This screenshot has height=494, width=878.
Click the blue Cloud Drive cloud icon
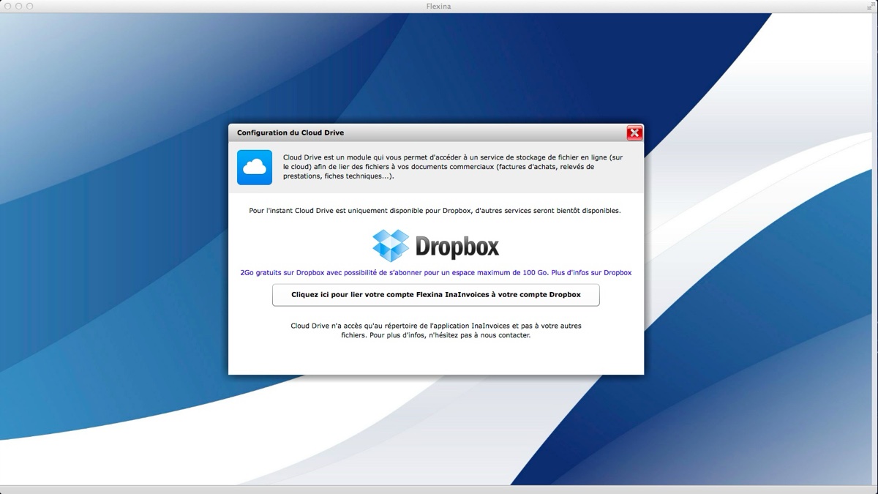coord(255,168)
